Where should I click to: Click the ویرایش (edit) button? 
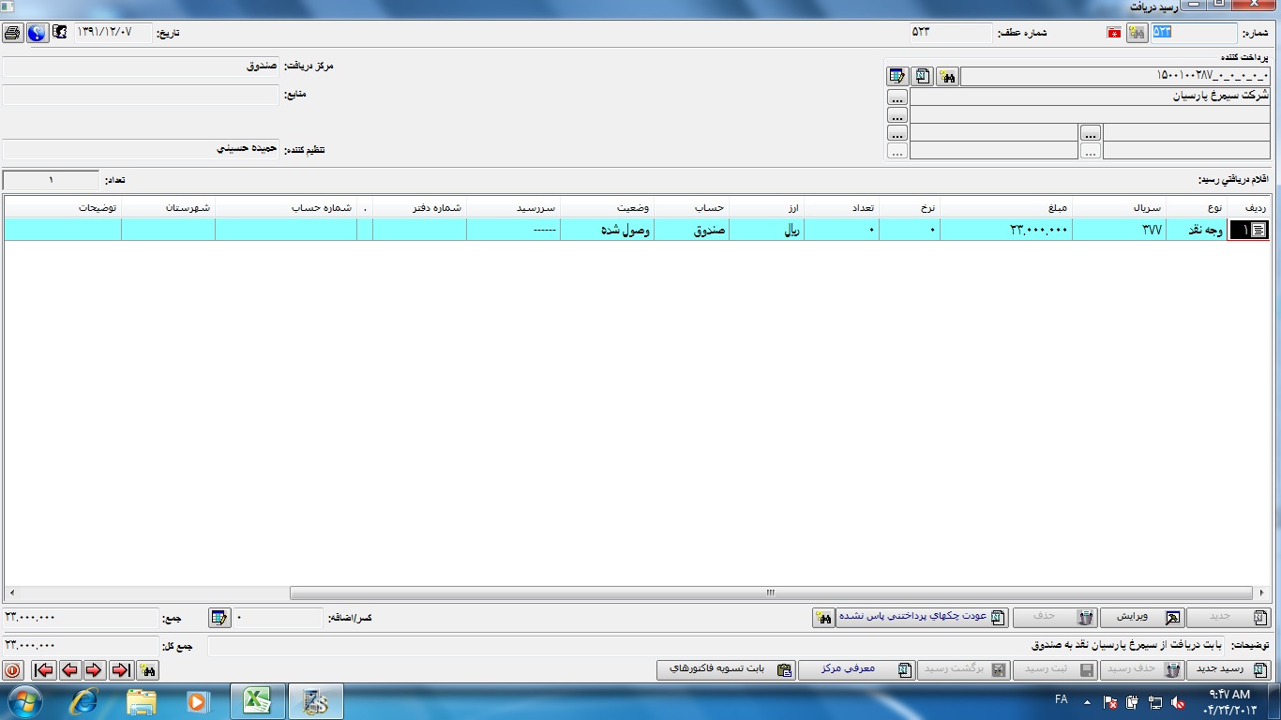tap(1142, 618)
